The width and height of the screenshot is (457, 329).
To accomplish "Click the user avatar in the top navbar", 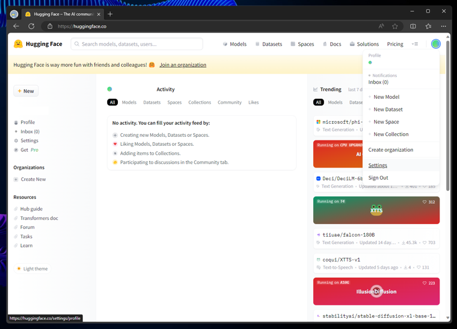I will coord(436,44).
